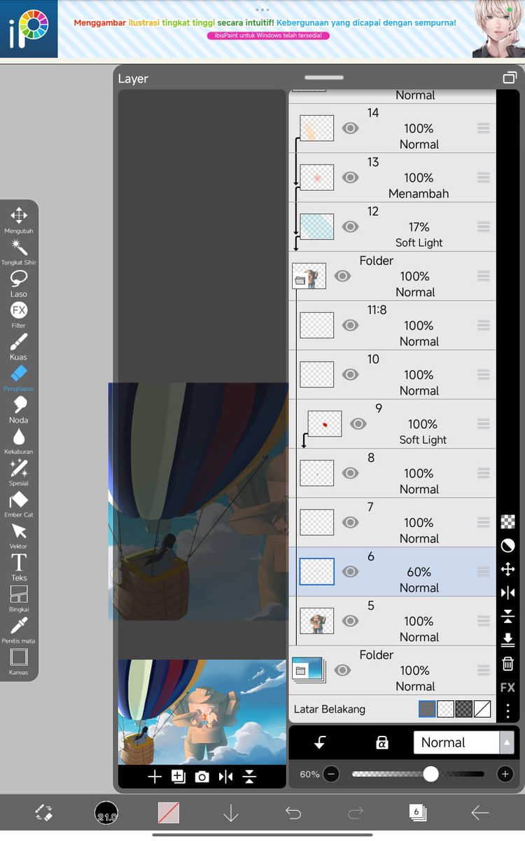
Task: Select the Laso lasso tool
Action: (19, 283)
